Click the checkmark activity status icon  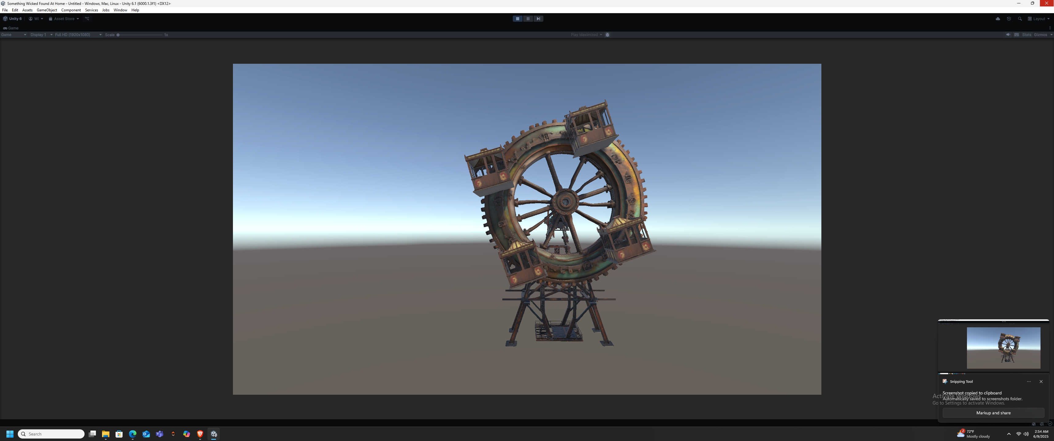[x=1050, y=424]
